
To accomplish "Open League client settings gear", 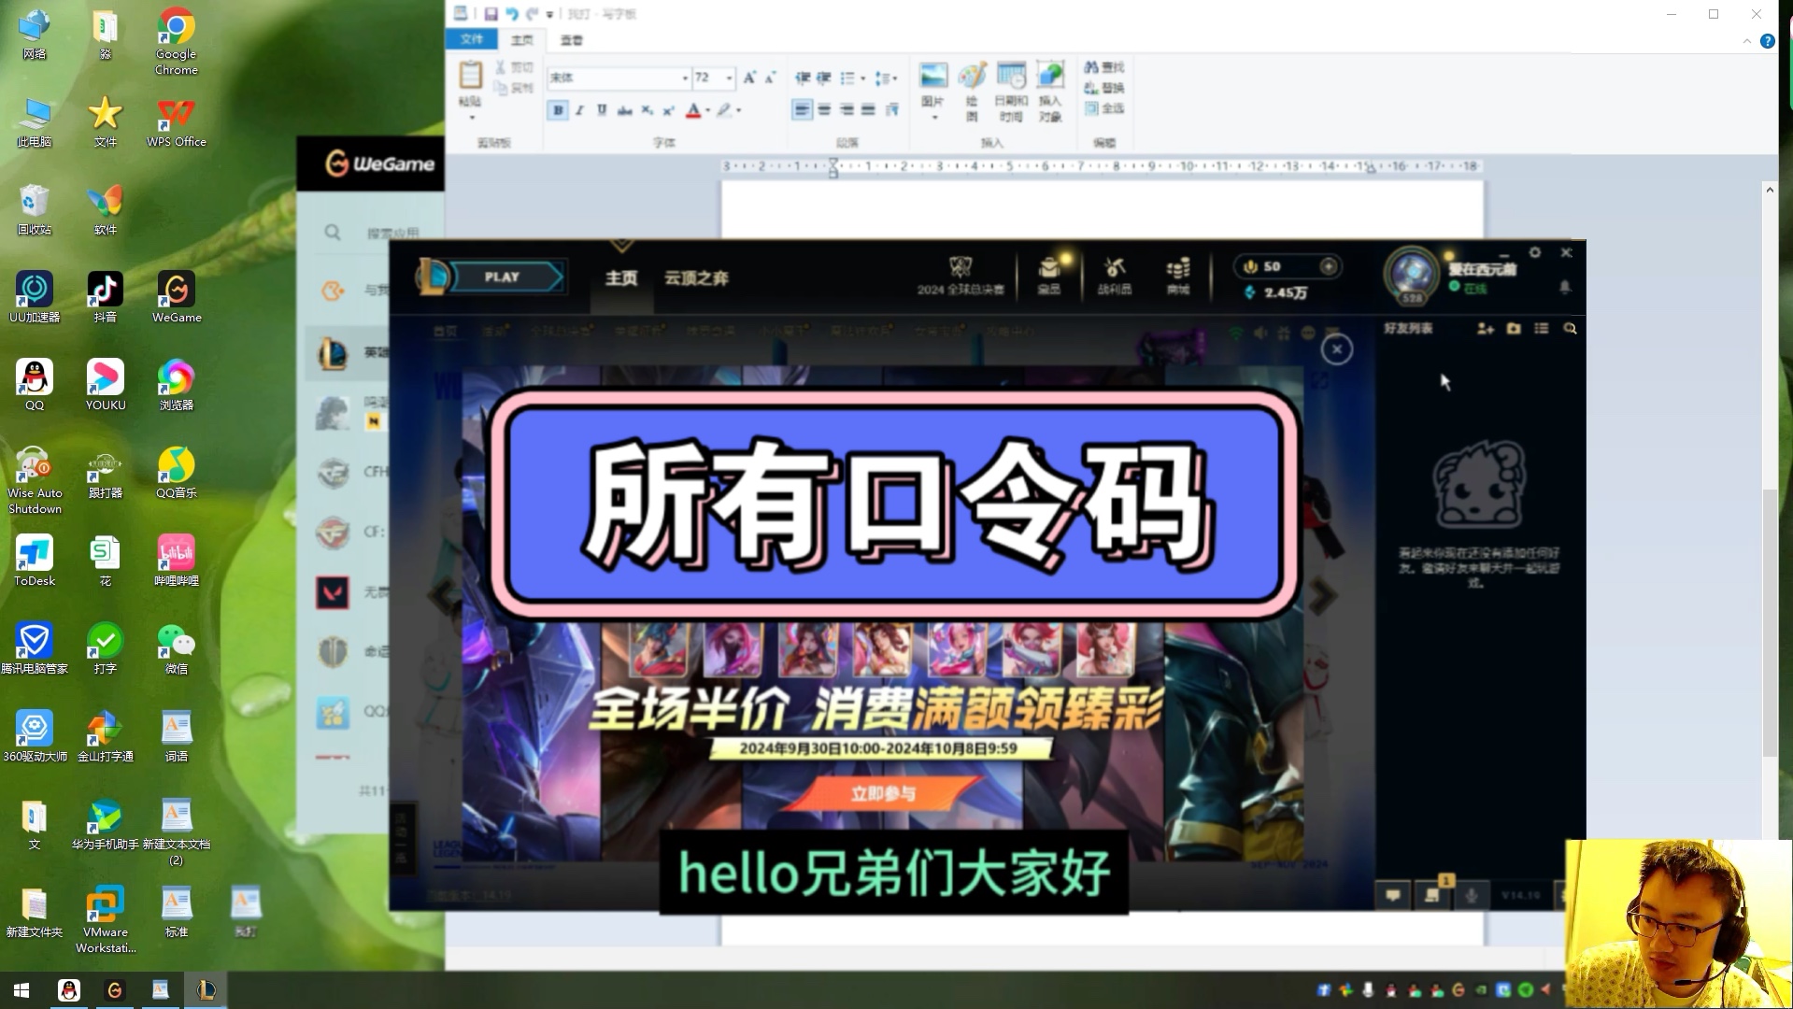I will point(1534,253).
